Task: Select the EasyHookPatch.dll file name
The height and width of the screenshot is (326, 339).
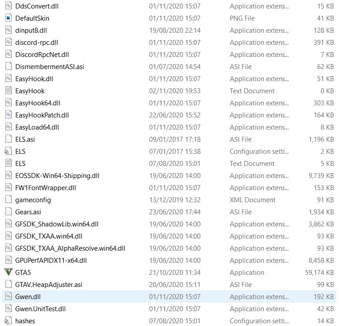Action: (x=42, y=115)
